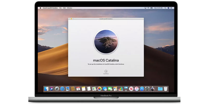
Task: Open iTunes music note icon in Dock
Action: point(136,89)
